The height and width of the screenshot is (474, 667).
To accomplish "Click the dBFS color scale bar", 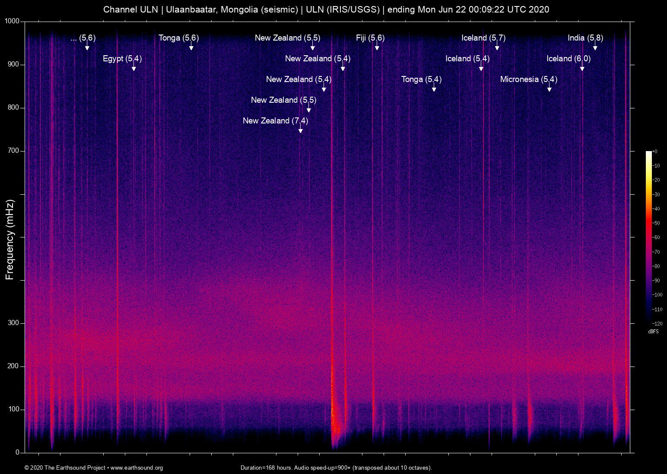I will pos(648,237).
